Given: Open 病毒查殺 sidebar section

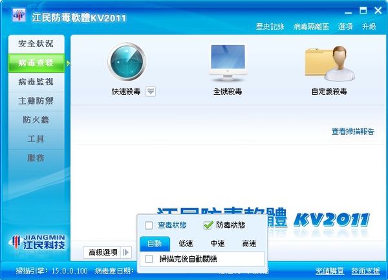Looking at the screenshot, I should tap(36, 63).
